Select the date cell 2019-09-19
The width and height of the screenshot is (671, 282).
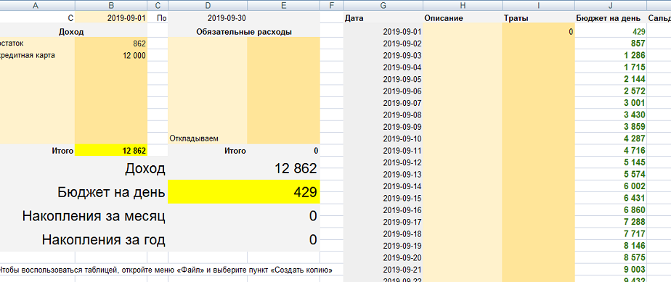(x=383, y=246)
